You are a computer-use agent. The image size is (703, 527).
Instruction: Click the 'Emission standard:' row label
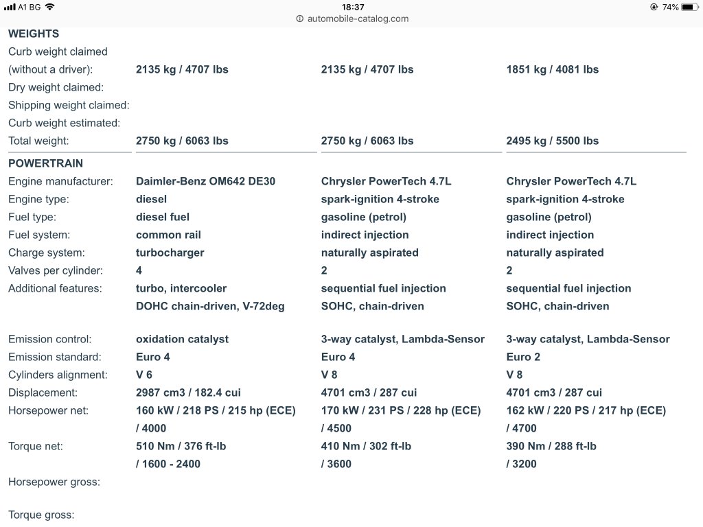pos(55,357)
